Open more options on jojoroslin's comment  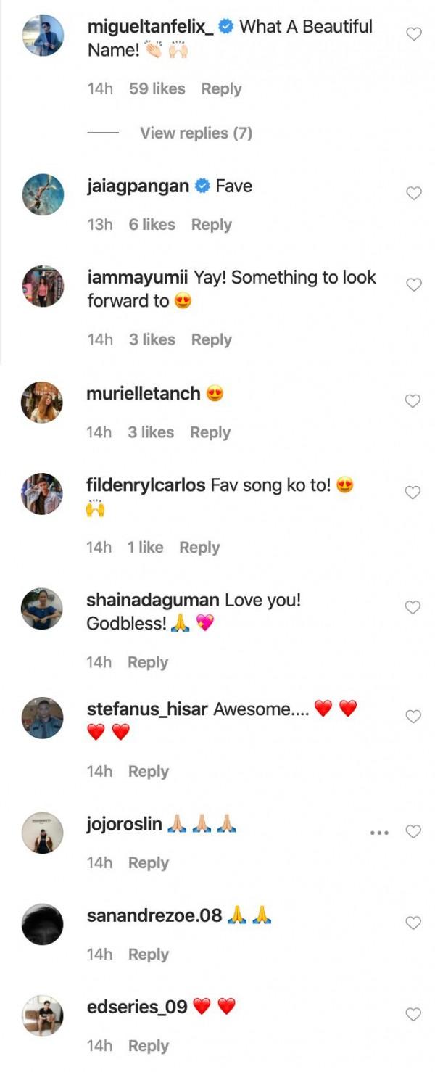point(379,833)
